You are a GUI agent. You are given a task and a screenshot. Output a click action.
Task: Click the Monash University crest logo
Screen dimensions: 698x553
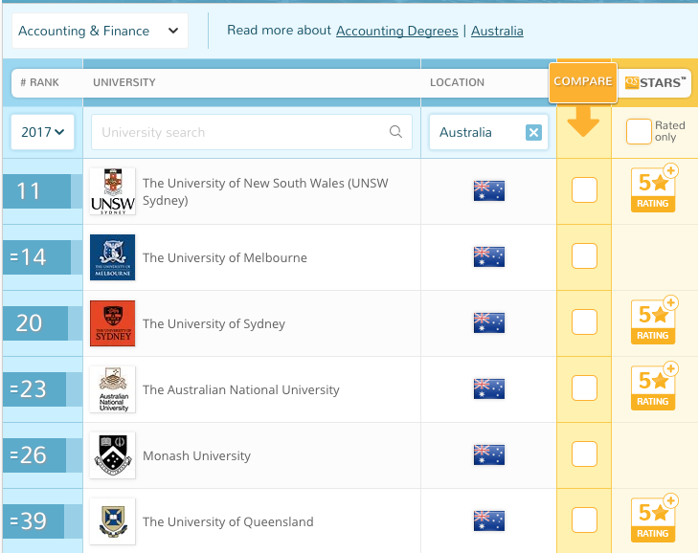point(112,455)
